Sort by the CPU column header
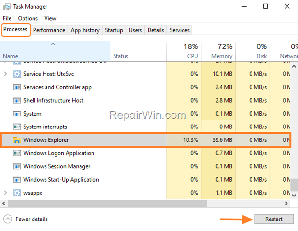This screenshot has width=298, height=231. point(184,51)
